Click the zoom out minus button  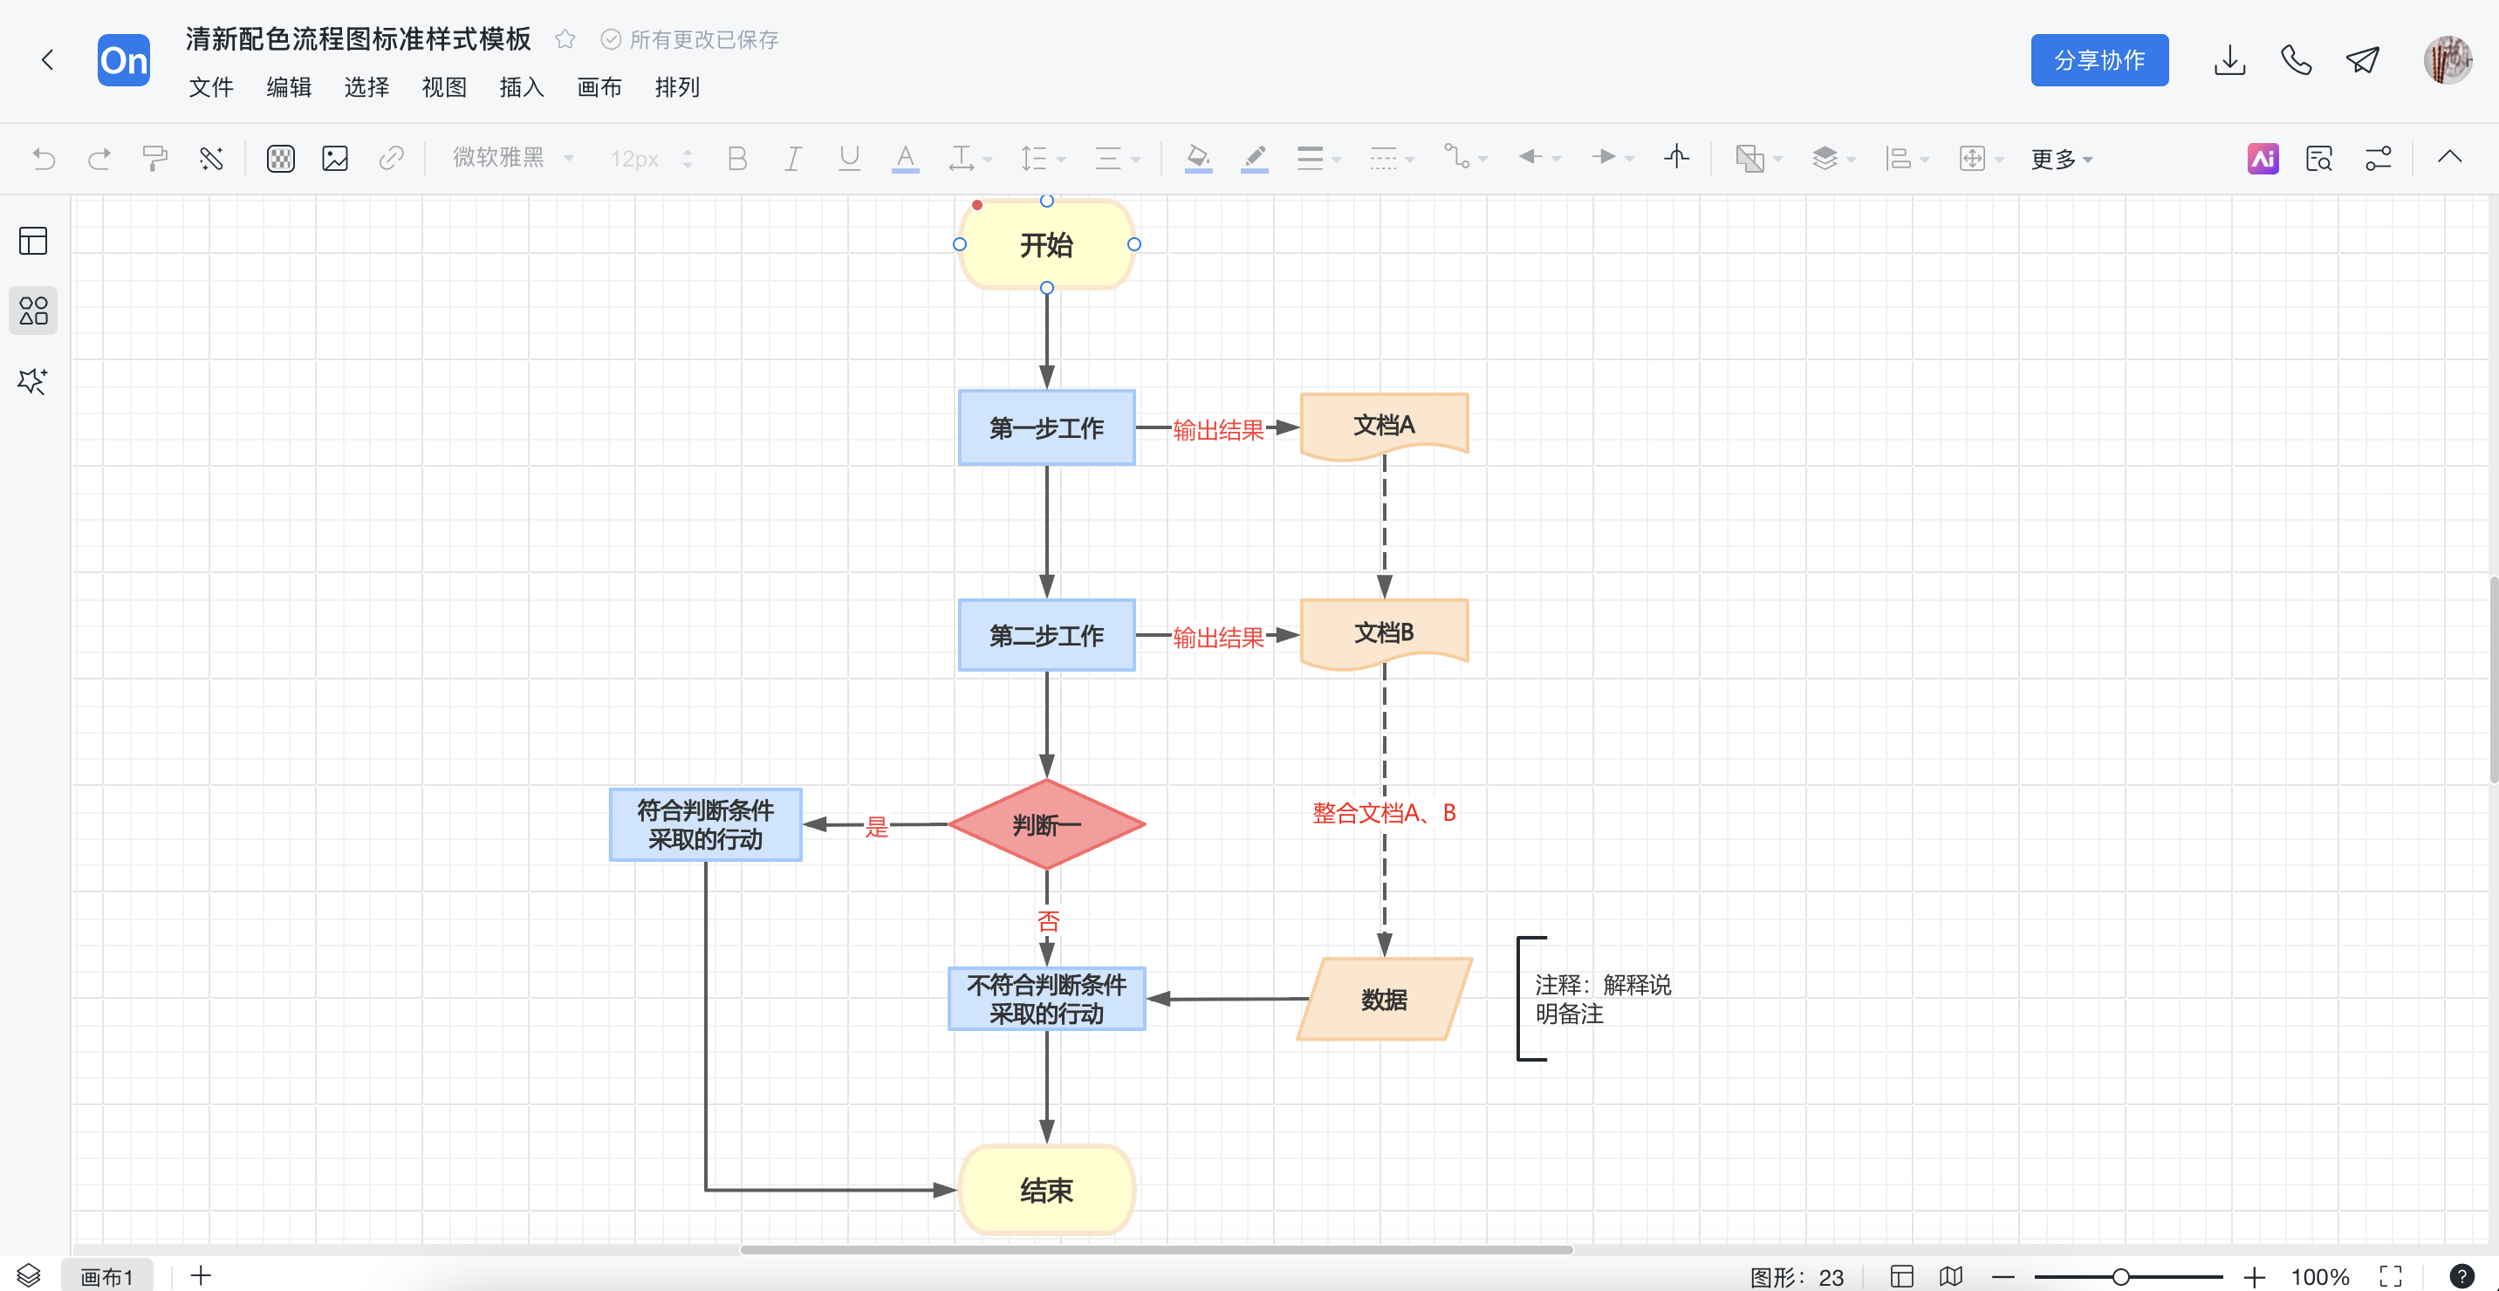2003,1276
